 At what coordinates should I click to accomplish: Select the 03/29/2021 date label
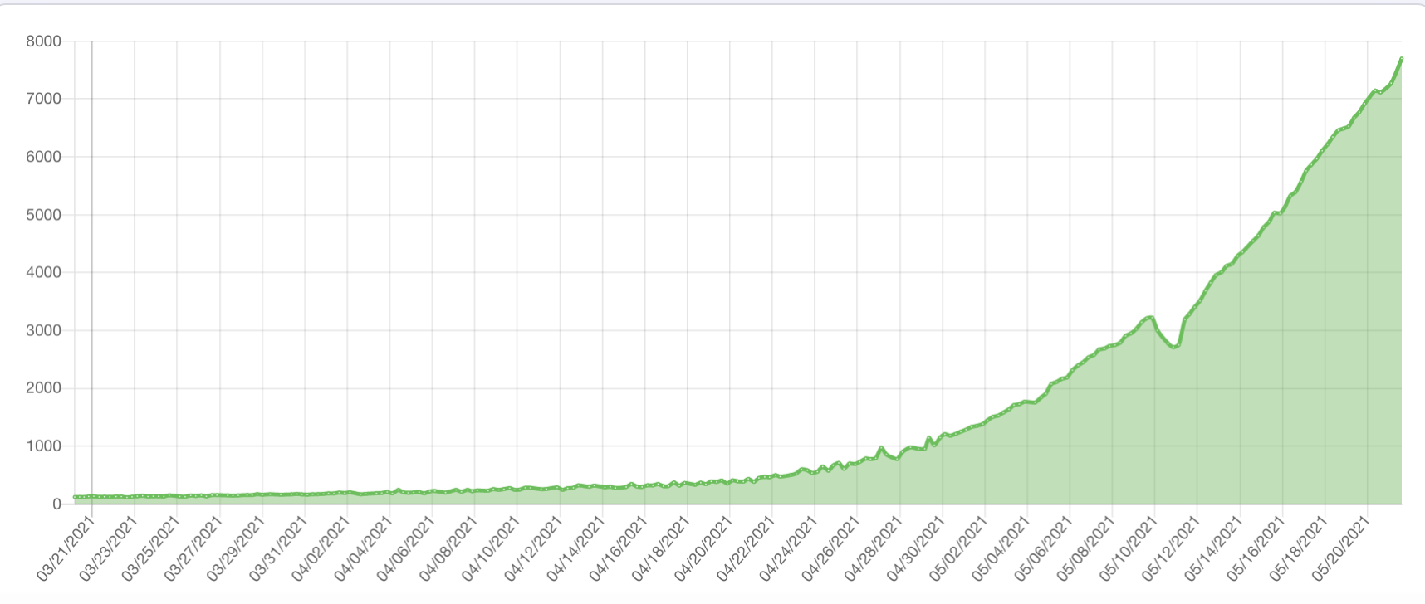pos(238,548)
